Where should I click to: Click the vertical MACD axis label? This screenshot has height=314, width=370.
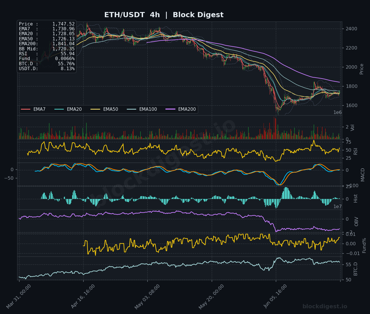(x=363, y=175)
